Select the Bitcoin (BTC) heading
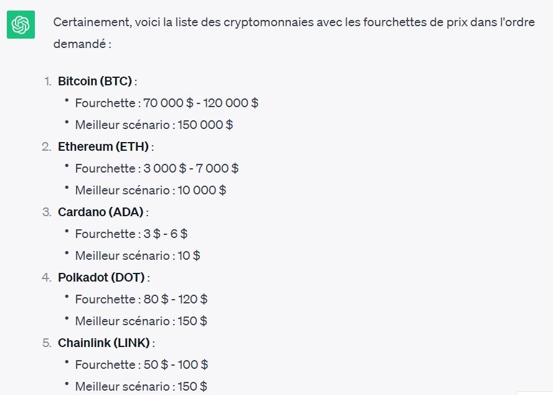Viewport: 553px width, 395px height. [x=95, y=81]
